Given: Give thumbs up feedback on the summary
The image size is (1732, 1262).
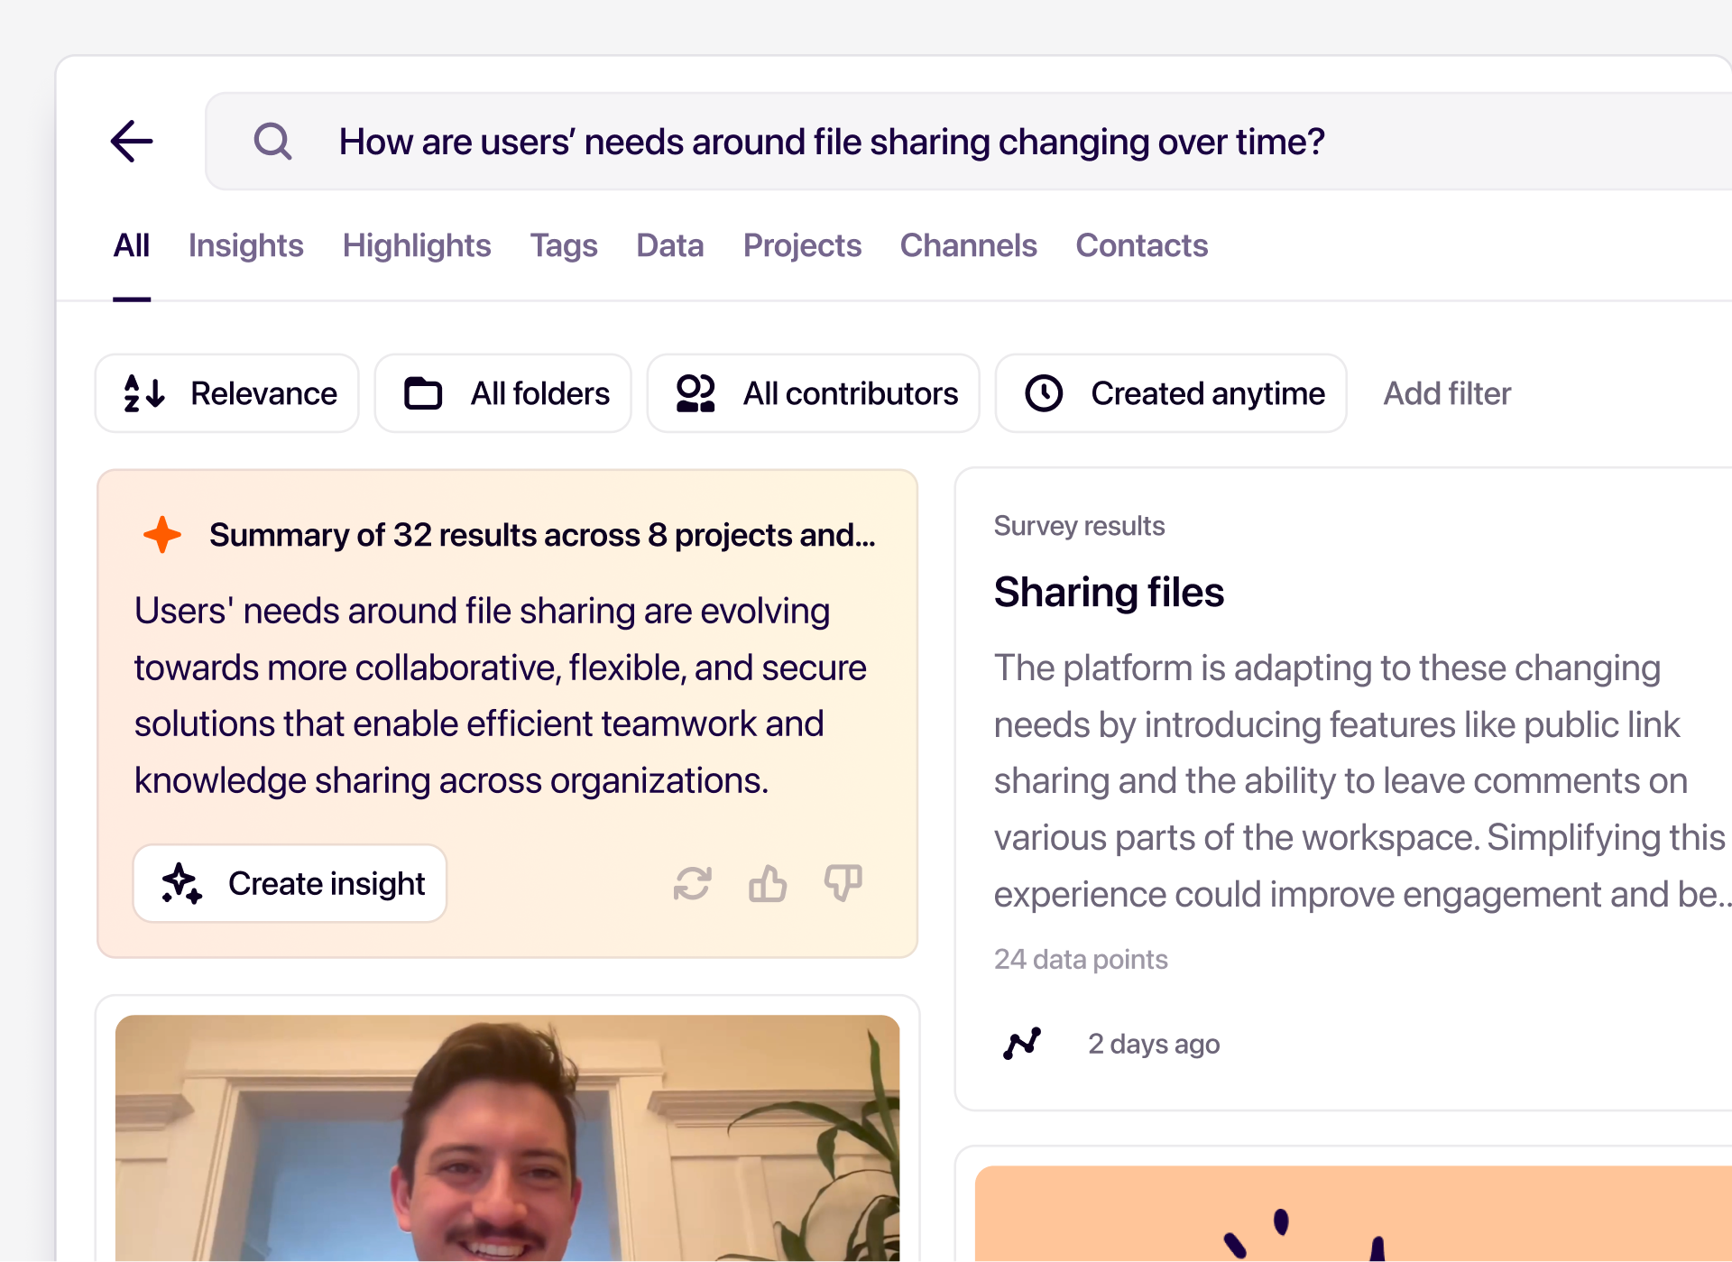Looking at the screenshot, I should (767, 883).
